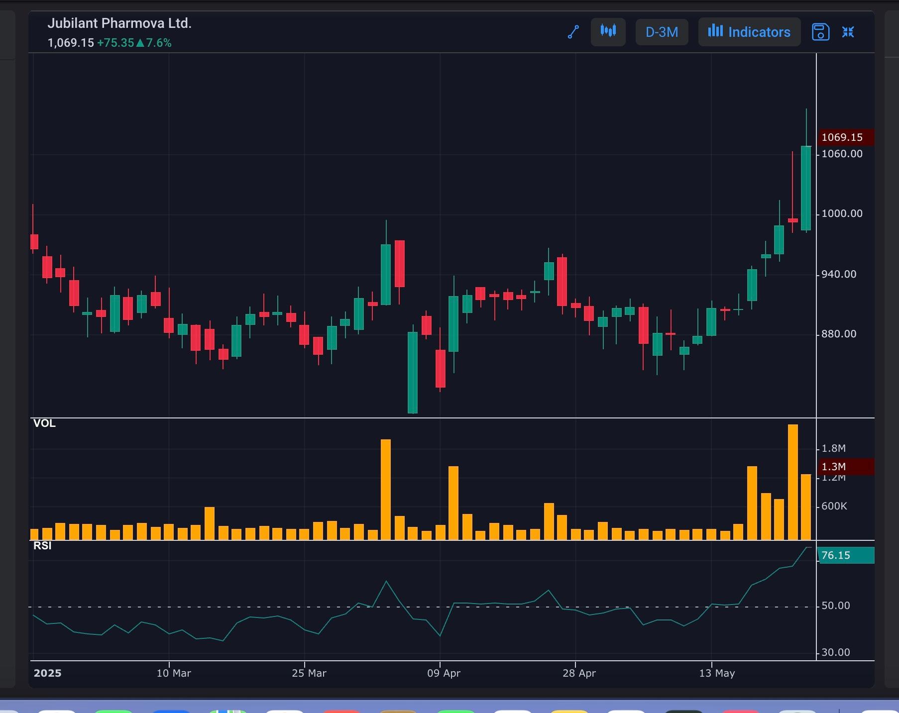
Task: Click the 13 May date label
Action: pyautogui.click(x=717, y=673)
